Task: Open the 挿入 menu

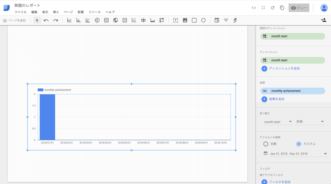Action: coord(56,12)
